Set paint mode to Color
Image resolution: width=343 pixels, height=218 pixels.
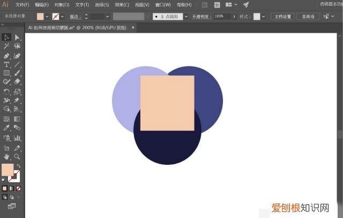4,188
